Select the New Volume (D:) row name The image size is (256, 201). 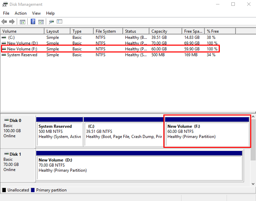coord(23,43)
